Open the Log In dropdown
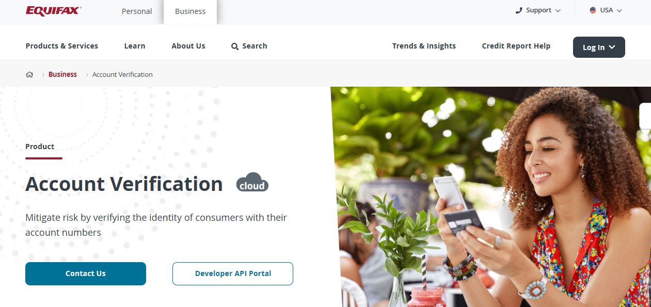 (x=599, y=47)
